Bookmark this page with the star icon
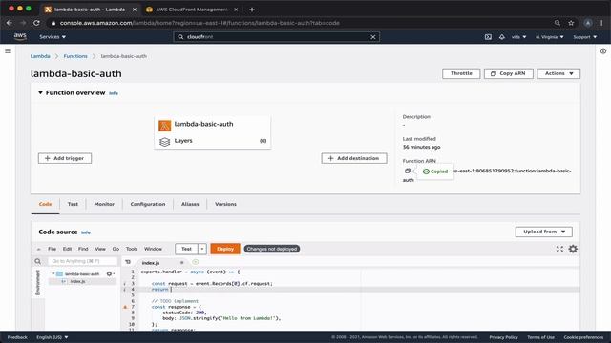 coord(571,23)
